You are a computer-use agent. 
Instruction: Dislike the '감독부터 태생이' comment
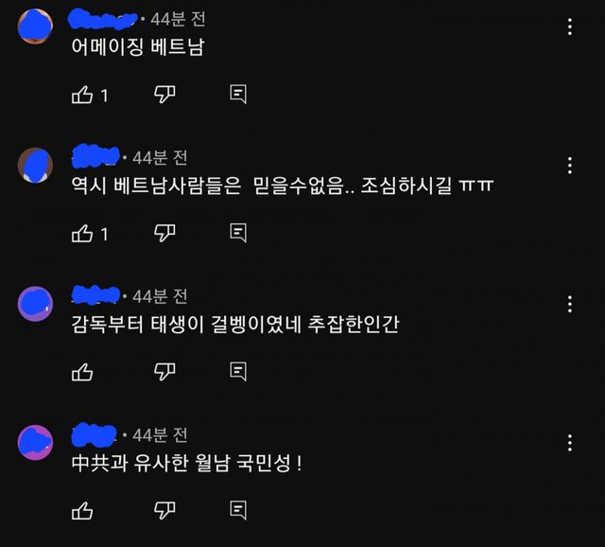(164, 372)
